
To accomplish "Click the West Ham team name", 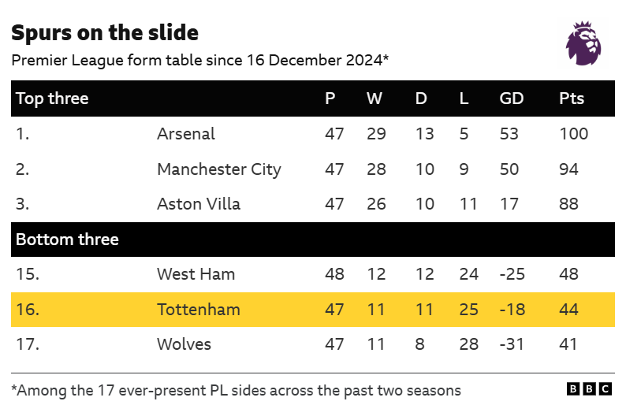I will coord(196,274).
